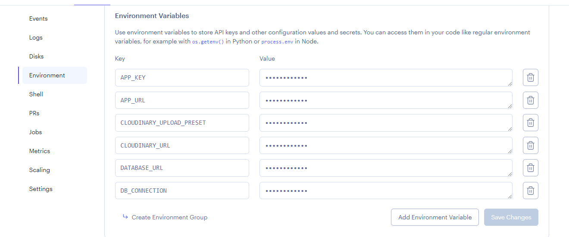569x237 pixels.
Task: Open Scaling in the sidebar
Action: point(40,170)
